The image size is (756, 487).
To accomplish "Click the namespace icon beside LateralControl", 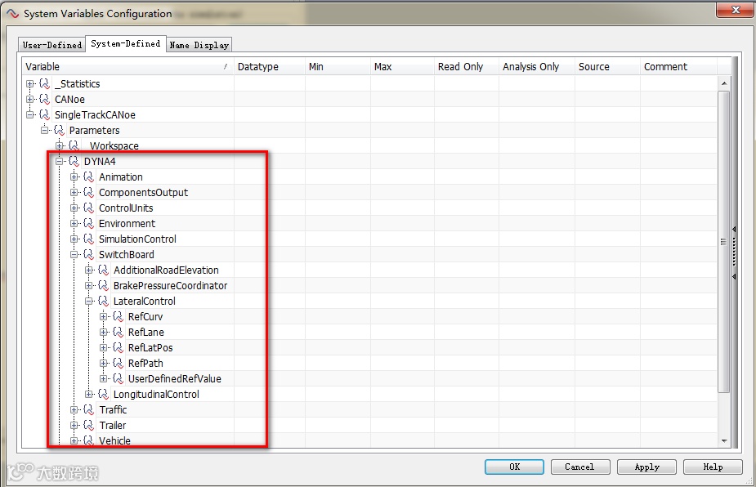I will pos(103,301).
